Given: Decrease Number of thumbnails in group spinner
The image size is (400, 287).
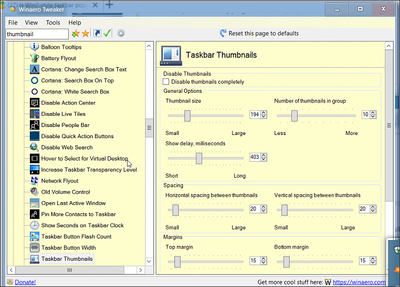Looking at the screenshot, I should point(373,117).
